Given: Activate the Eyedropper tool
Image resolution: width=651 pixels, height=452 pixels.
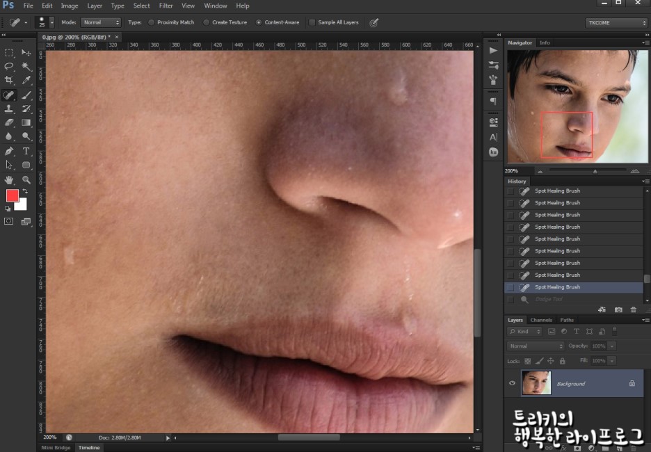Looking at the screenshot, I should pyautogui.click(x=26, y=81).
